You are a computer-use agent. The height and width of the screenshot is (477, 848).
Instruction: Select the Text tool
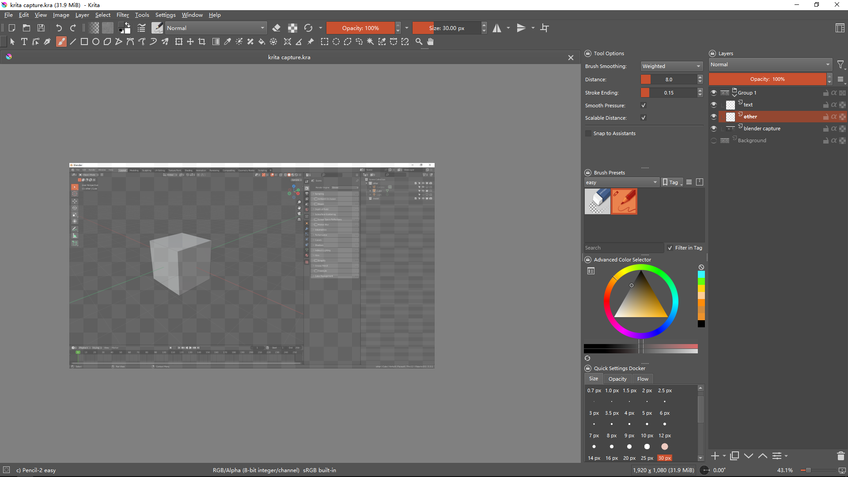[24, 42]
